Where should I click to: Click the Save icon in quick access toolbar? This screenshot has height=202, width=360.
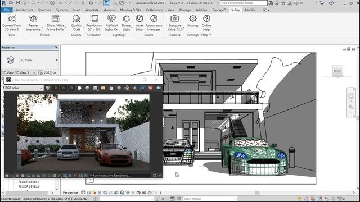pos(17,3)
